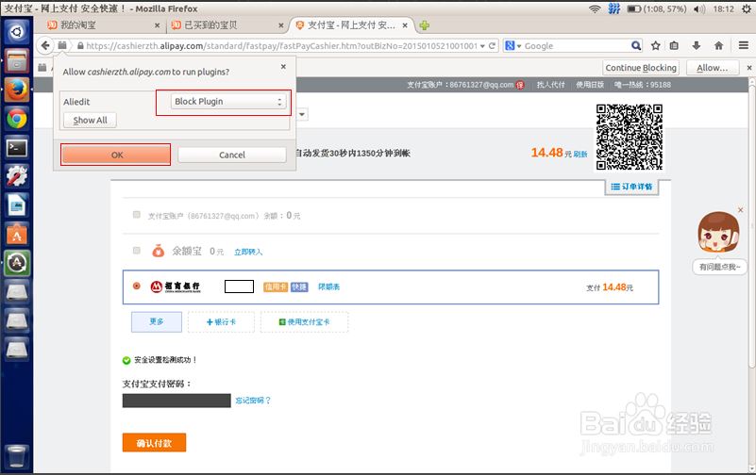Click 使用支付宝卡 button
This screenshot has height=475, width=756.
coord(304,322)
